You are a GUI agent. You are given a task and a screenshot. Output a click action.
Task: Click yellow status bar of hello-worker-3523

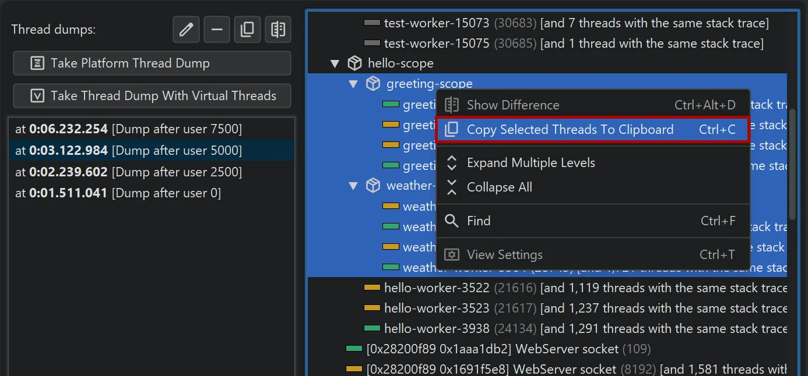tap(372, 308)
